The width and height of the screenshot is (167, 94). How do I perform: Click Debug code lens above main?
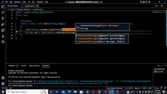click(x=28, y=21)
